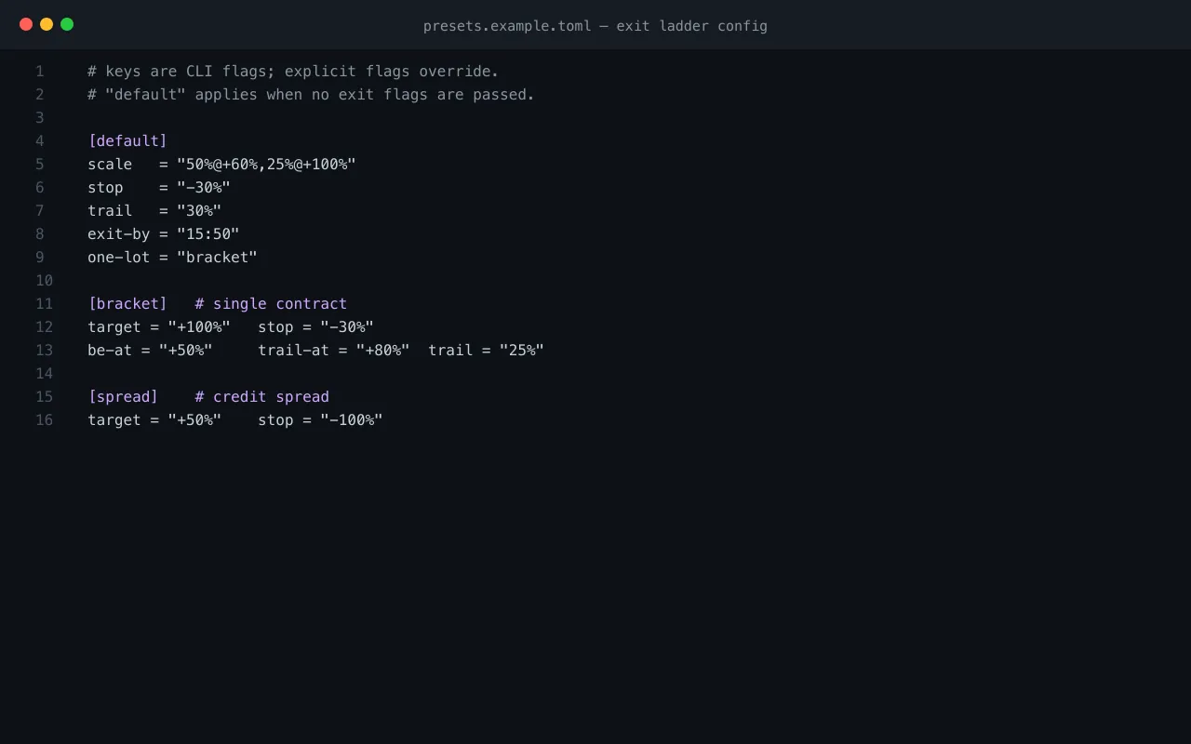
Task: Click the "-30%" value on line 6
Action: click(x=204, y=188)
